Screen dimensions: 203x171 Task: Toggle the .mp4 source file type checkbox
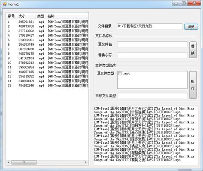120,73
